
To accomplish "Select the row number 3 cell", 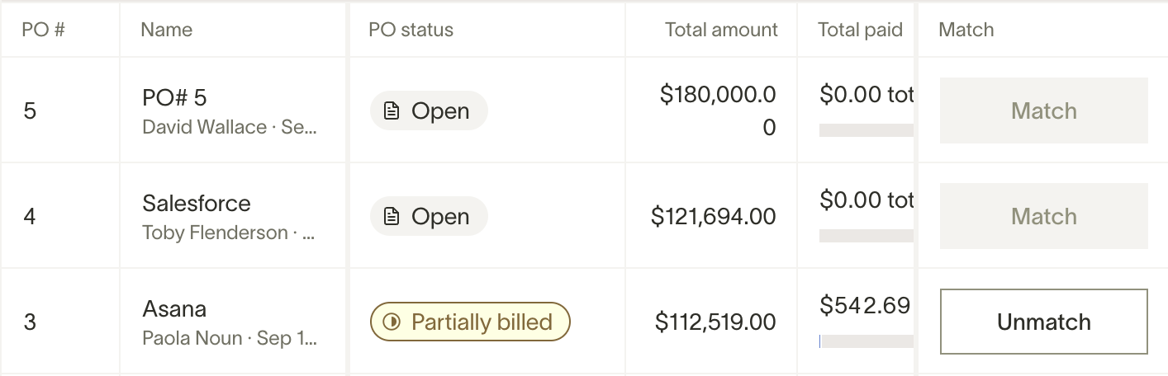I will click(x=30, y=322).
